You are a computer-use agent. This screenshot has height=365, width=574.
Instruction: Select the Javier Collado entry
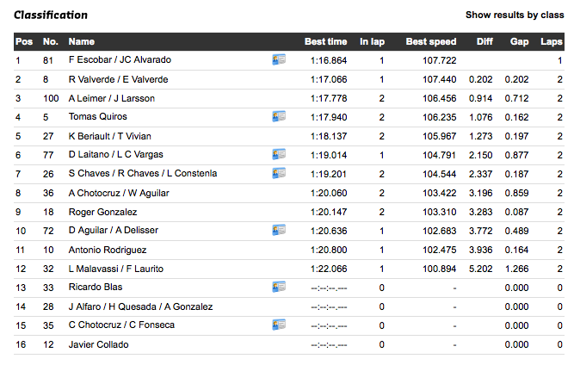99,344
